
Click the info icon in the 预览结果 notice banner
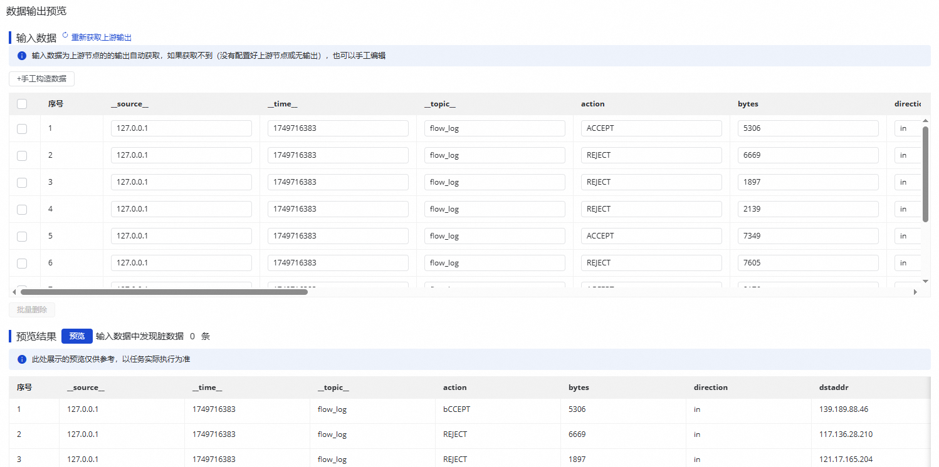[21, 359]
